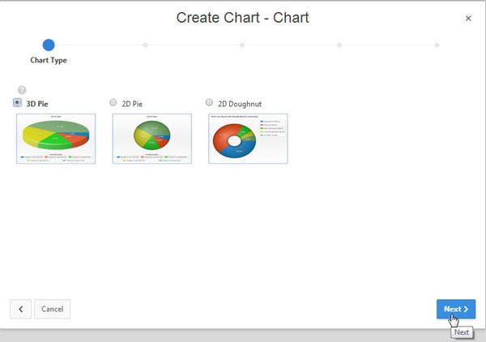486x342 pixels.
Task: Select the 3D Pie radio button
Action: point(17,103)
